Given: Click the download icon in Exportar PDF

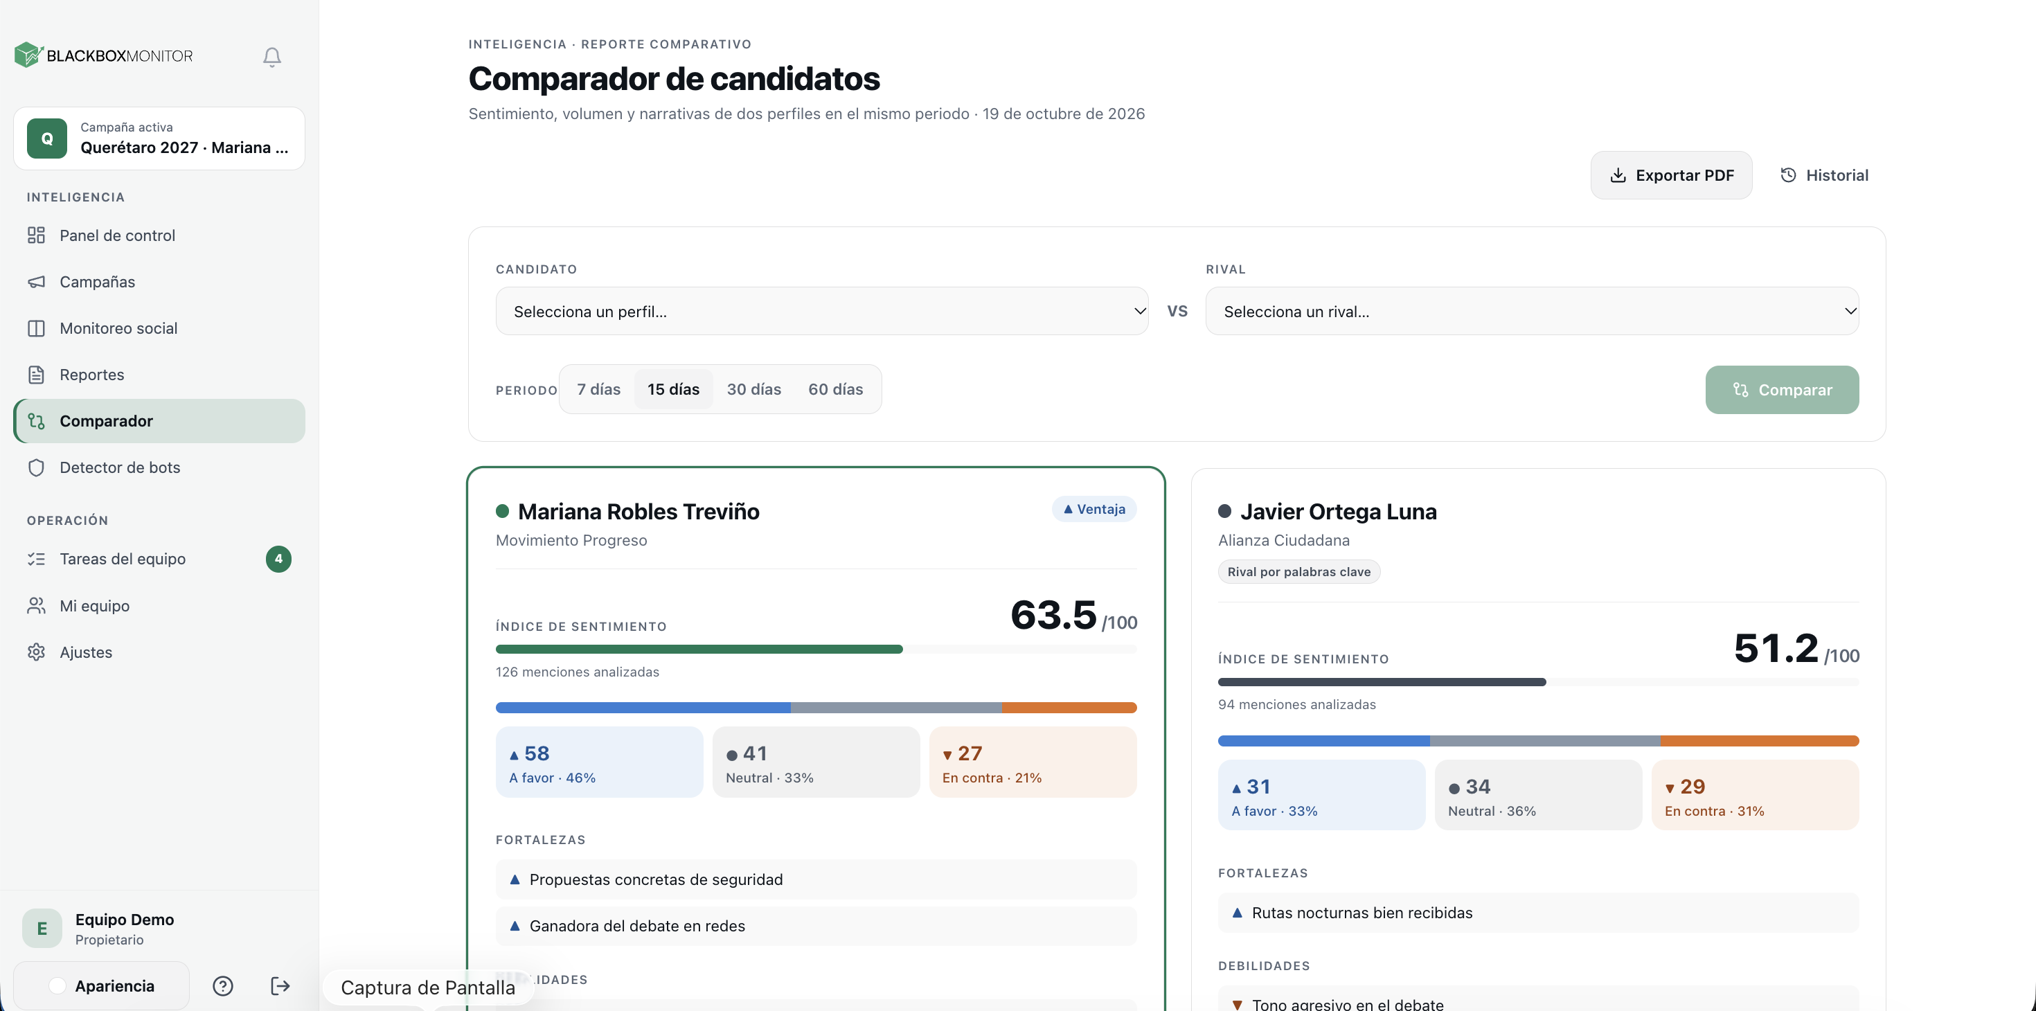Looking at the screenshot, I should [1618, 175].
